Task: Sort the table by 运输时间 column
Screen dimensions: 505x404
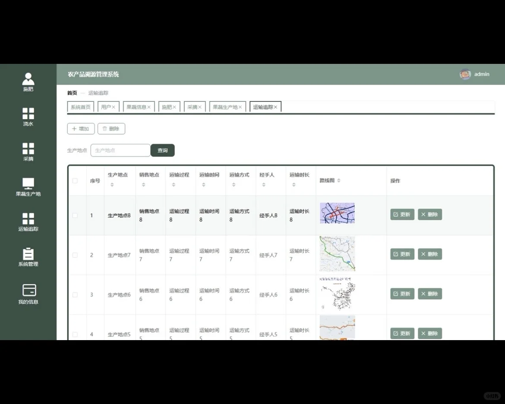Action: (x=204, y=185)
